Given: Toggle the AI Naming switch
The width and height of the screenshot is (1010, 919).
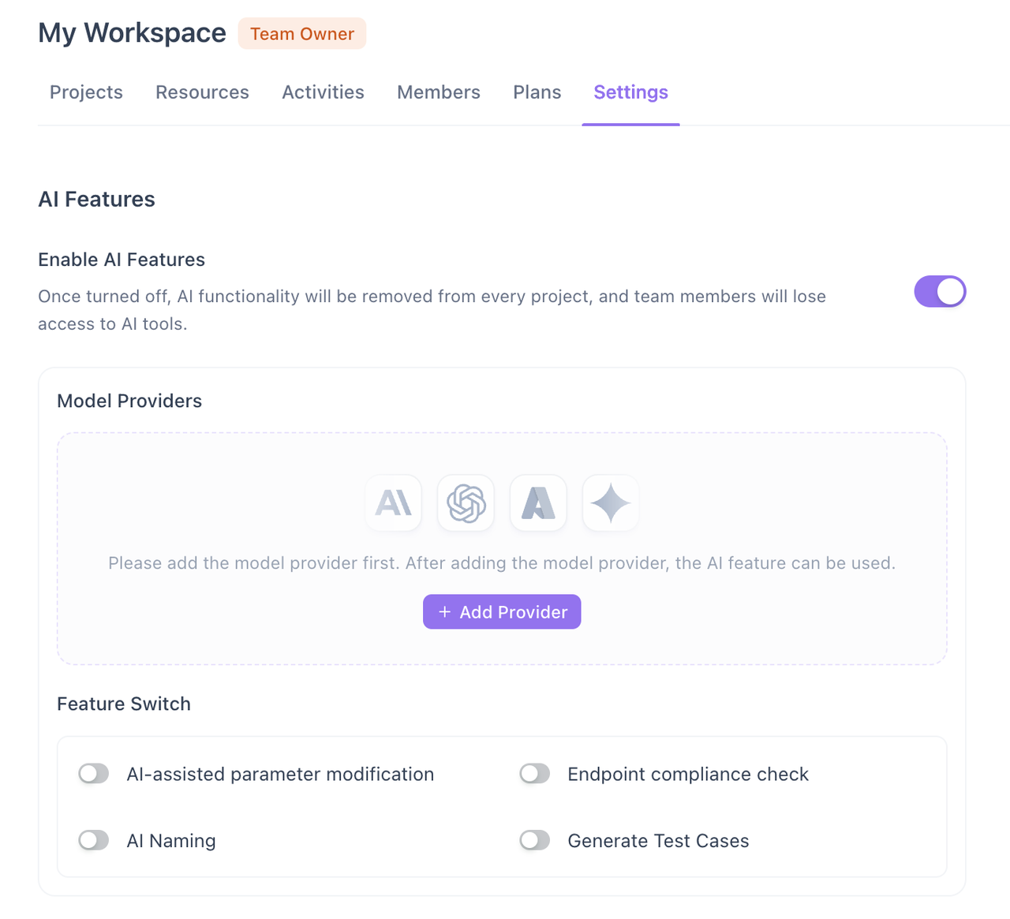Looking at the screenshot, I should (94, 840).
